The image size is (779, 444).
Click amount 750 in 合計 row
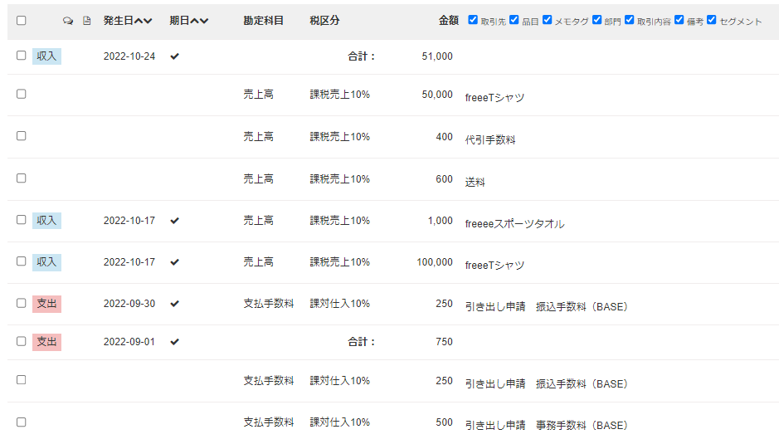[x=444, y=342]
